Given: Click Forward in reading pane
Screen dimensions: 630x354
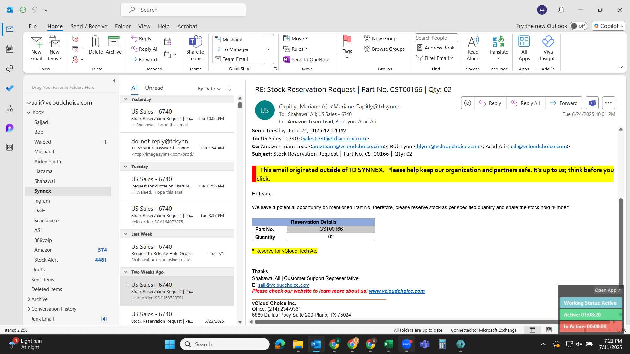Looking at the screenshot, I should point(564,103).
